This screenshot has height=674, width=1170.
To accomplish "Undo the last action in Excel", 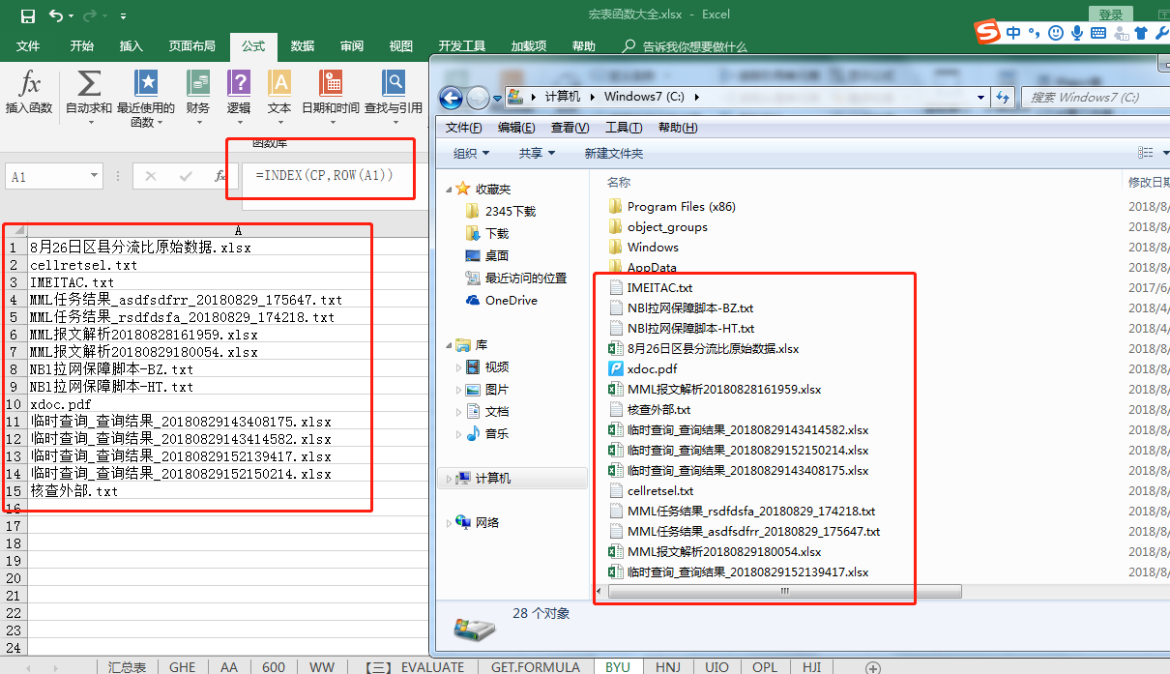I will coord(56,15).
